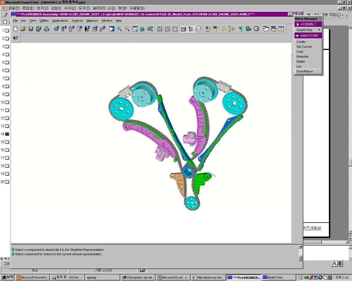This screenshot has width=352, height=281.
Task: Click the red X close-window toolbar icon
Action: pos(281,29)
